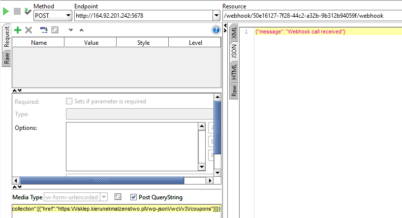
Task: Click response line number 1 in gutter
Action: tap(246, 31)
